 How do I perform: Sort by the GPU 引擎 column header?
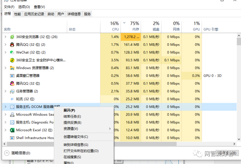219,26
